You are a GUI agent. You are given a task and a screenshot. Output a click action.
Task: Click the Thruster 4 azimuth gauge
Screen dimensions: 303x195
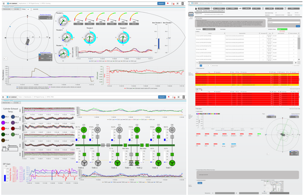click(89, 38)
